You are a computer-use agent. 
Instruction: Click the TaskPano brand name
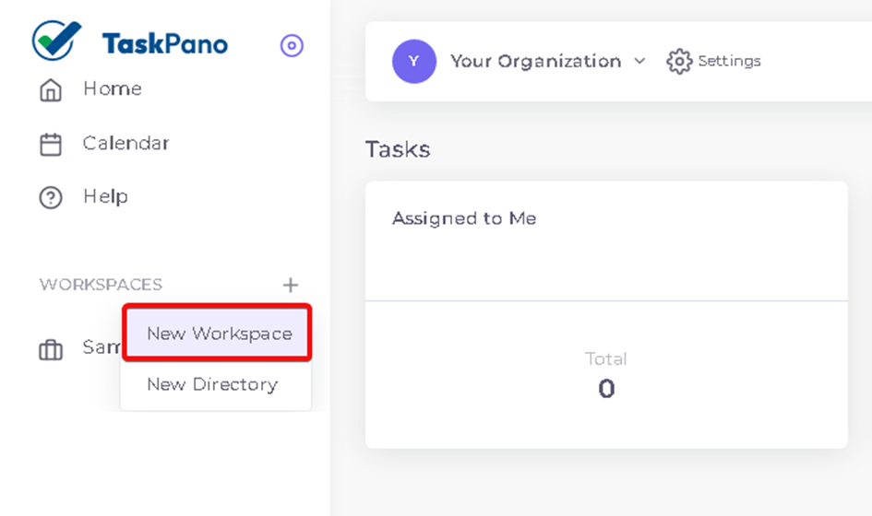pyautogui.click(x=165, y=43)
